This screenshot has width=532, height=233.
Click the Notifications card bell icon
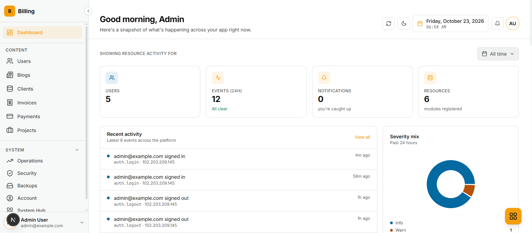pos(324,78)
